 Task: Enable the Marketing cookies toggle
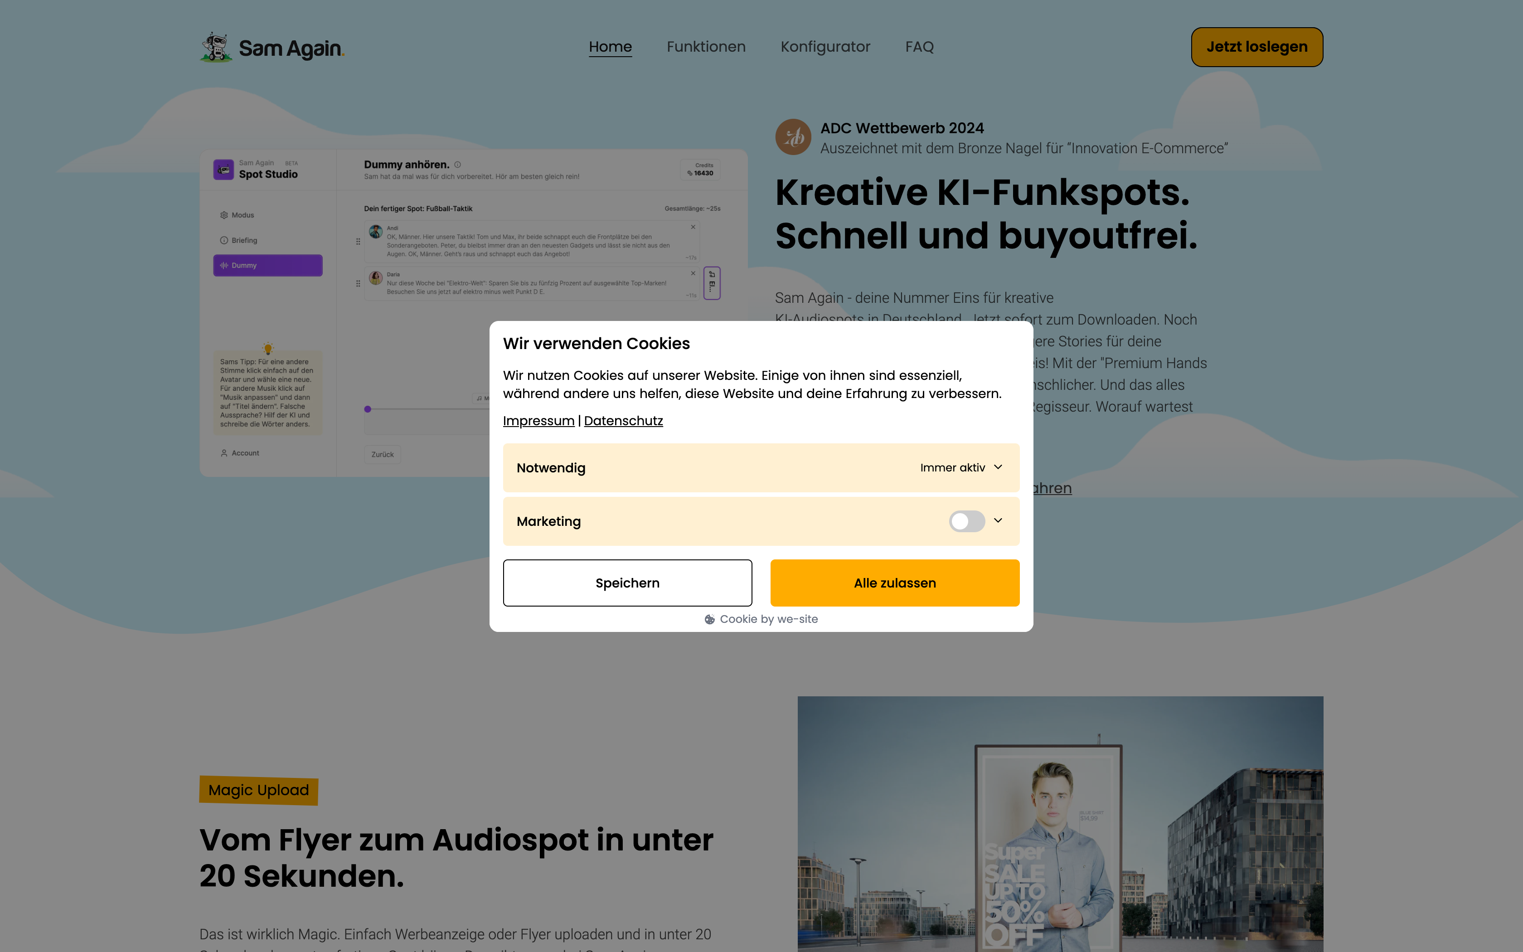point(967,521)
